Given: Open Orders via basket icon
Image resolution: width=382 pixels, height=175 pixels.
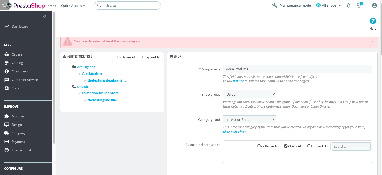Looking at the screenshot, I should tap(7, 54).
